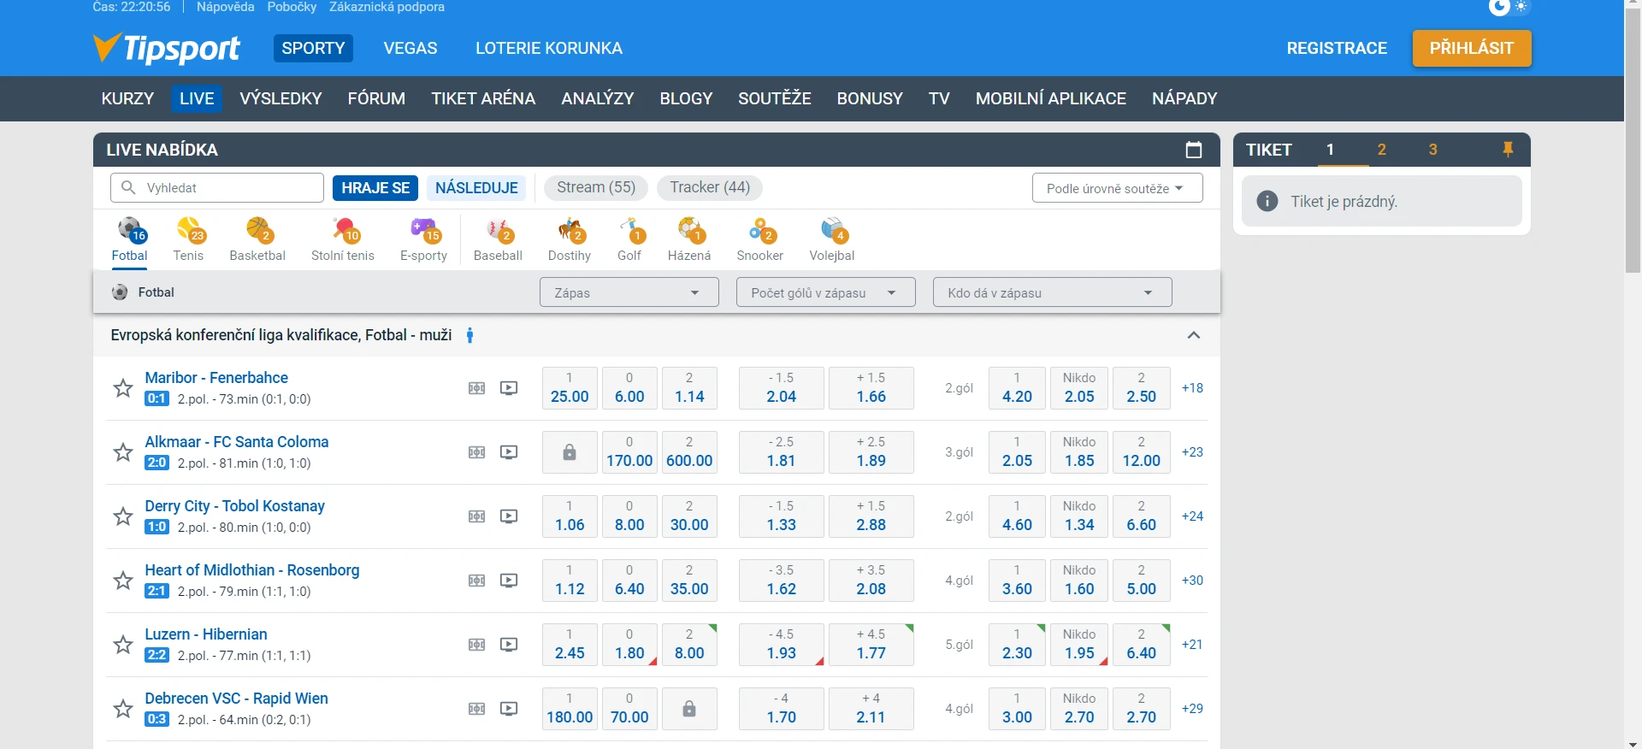Toggle the dark/light theme switch
Screen dimensions: 1642x749
click(x=1509, y=7)
